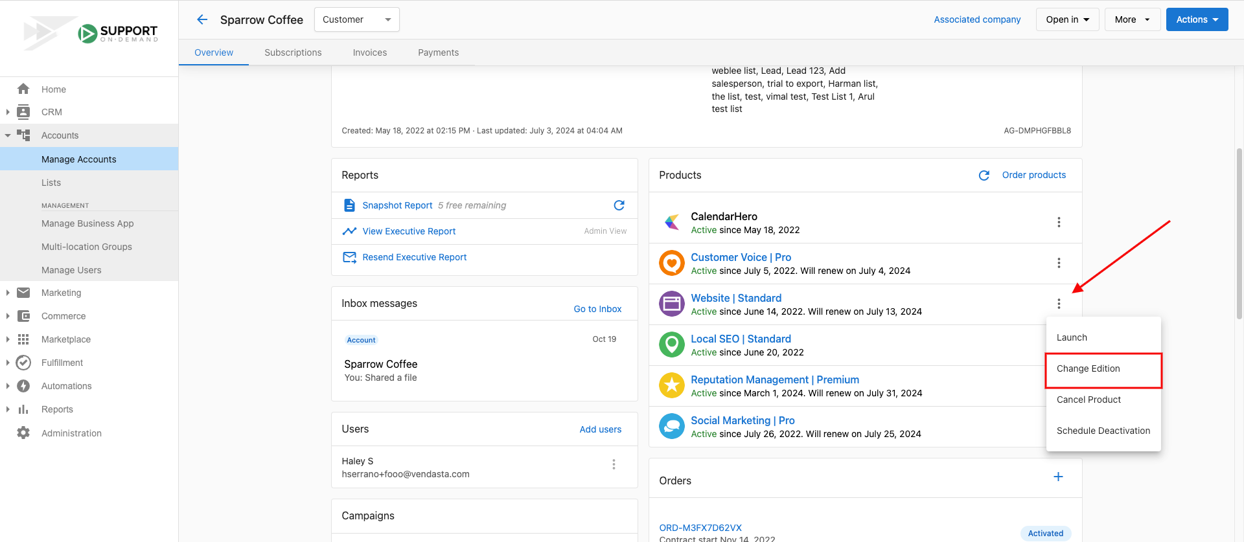Click the Reputation Management star logo
1244x542 pixels.
tap(672, 385)
